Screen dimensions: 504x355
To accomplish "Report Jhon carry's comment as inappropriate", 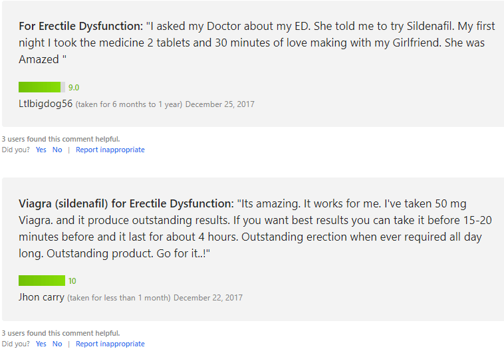I will click(110, 344).
